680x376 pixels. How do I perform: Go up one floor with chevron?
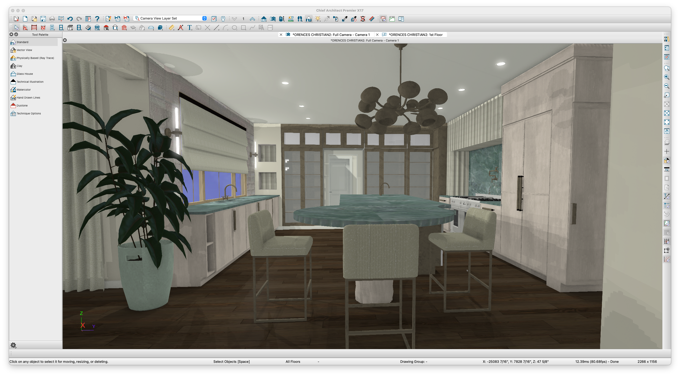click(252, 19)
